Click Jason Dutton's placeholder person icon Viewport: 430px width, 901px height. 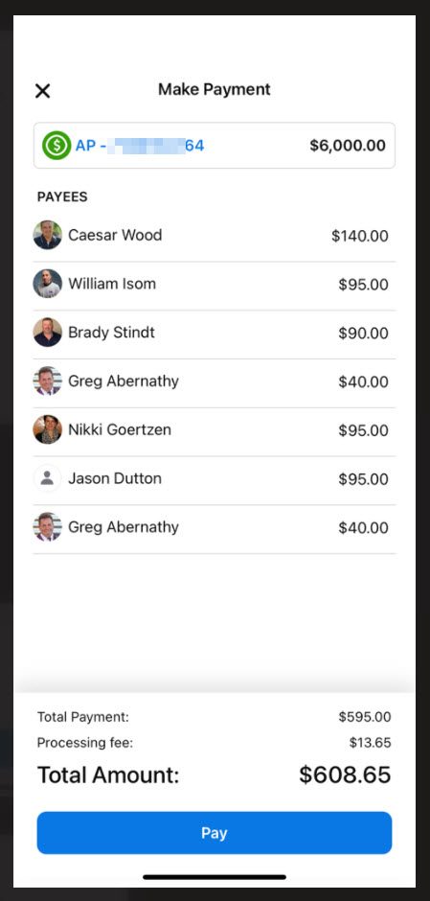click(48, 478)
